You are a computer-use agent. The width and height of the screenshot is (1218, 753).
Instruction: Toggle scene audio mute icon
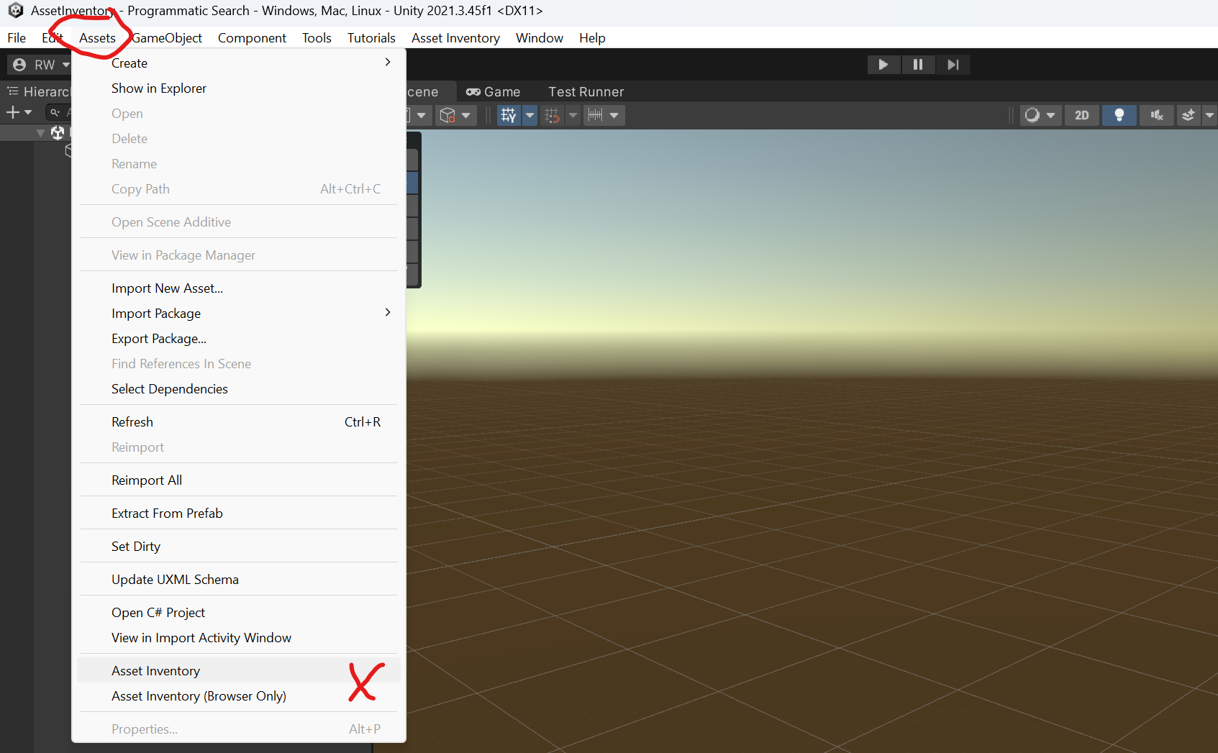pos(1157,115)
